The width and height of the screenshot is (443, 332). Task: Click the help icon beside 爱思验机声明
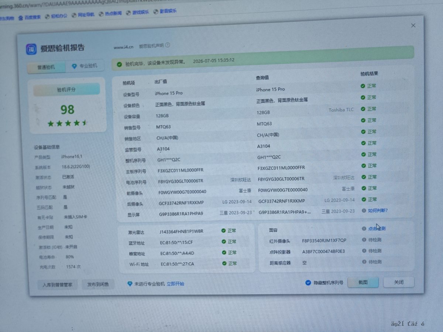tap(168, 45)
